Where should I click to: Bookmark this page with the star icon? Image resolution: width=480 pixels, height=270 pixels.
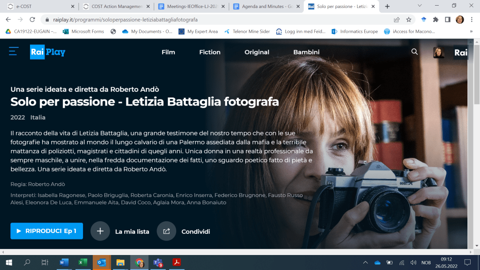tap(409, 20)
